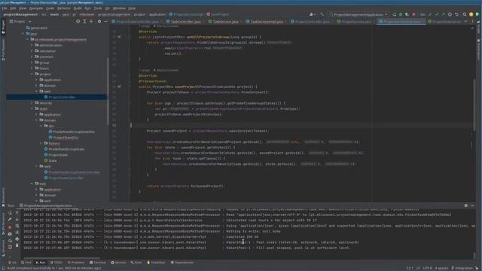
Task: Click the editor vertical scrollbar
Action: click(474, 105)
